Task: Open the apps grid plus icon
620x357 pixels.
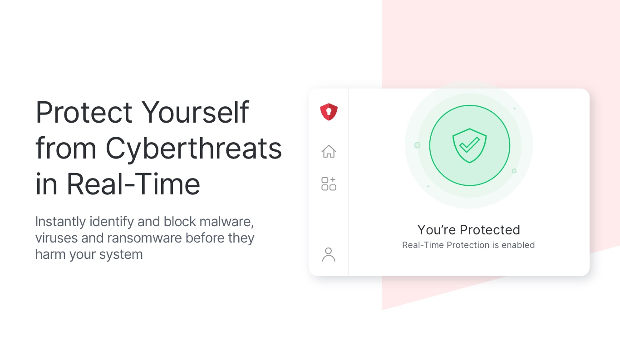Action: (329, 184)
